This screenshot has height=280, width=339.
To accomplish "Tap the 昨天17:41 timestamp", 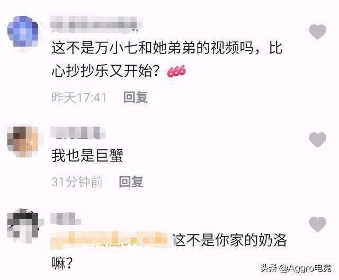I will coord(79,97).
